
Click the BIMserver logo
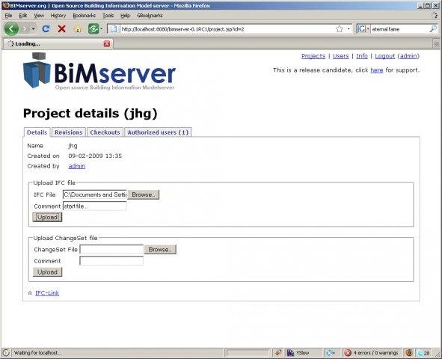(x=99, y=71)
